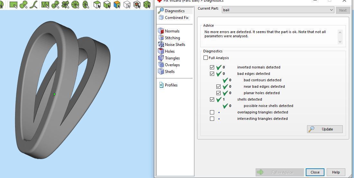Click 'shells detected' label text
The height and width of the screenshot is (178, 354).
tap(250, 99)
